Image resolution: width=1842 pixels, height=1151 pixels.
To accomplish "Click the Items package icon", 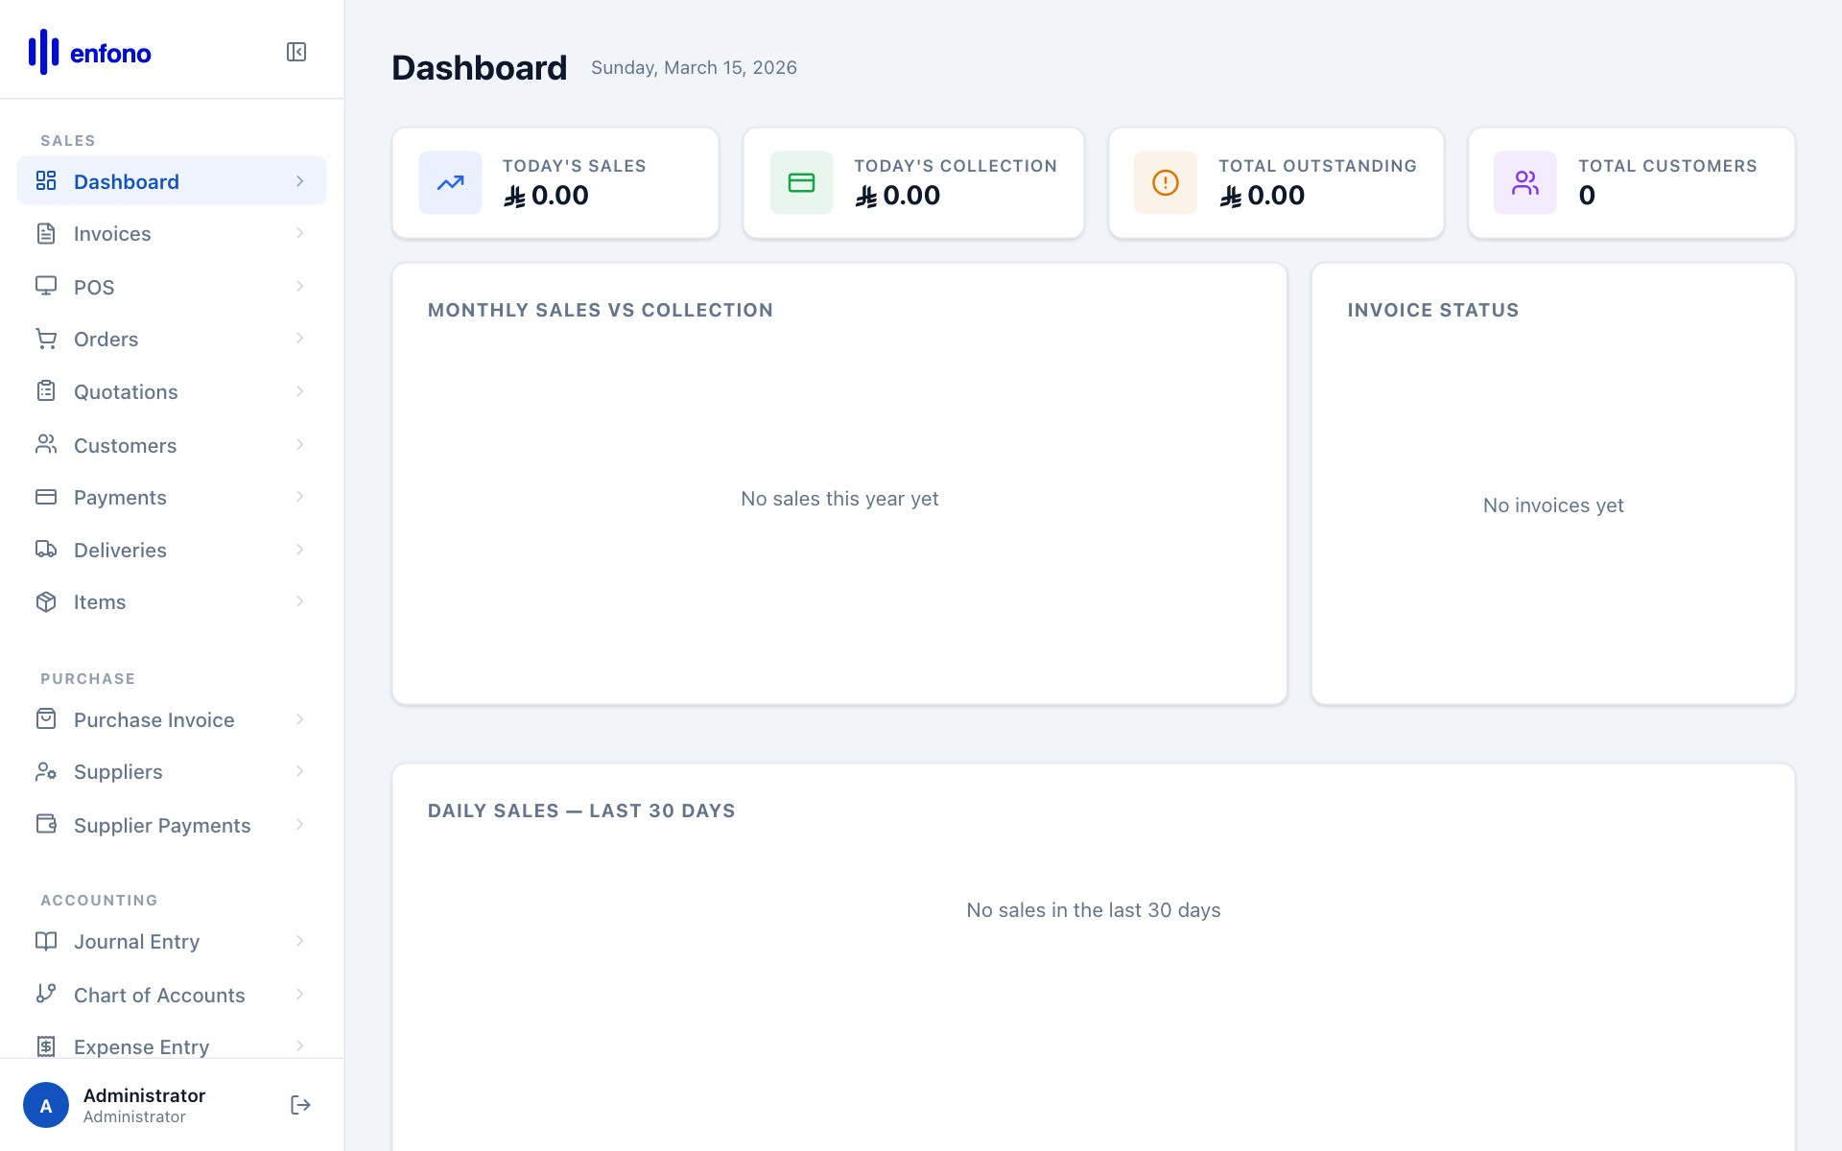I will 46,601.
